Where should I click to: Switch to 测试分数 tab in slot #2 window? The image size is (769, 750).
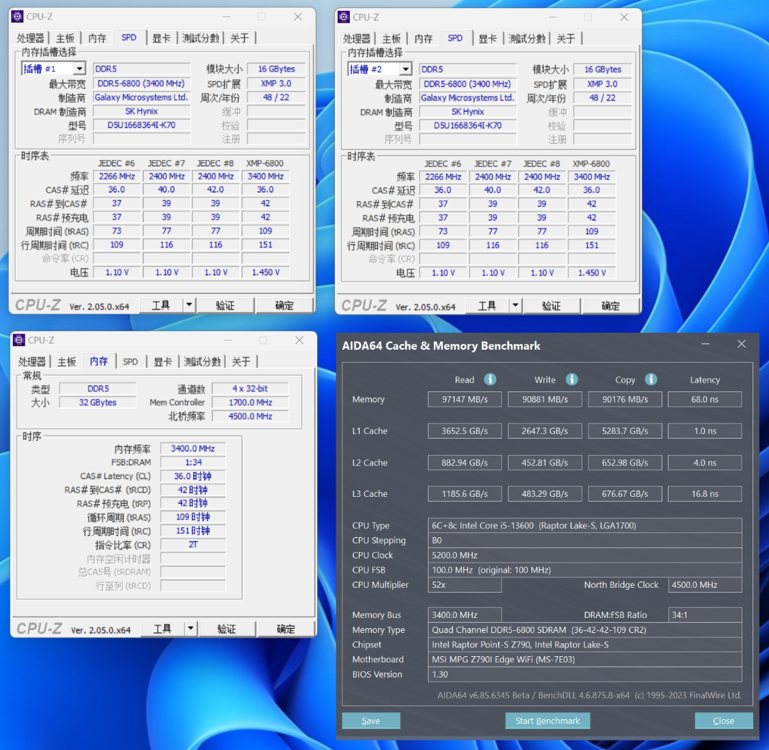[527, 39]
